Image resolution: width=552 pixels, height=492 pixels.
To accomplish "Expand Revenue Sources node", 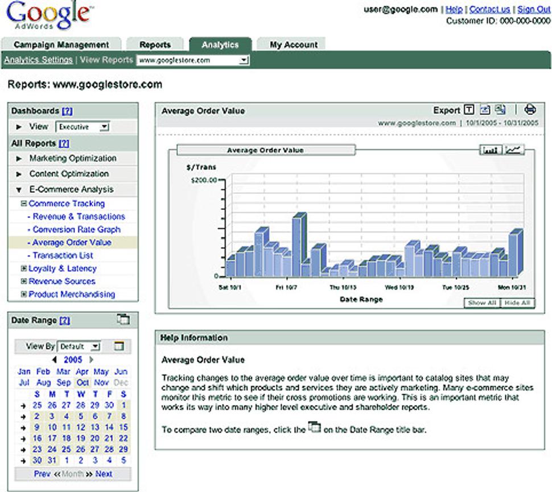I will pos(23,281).
